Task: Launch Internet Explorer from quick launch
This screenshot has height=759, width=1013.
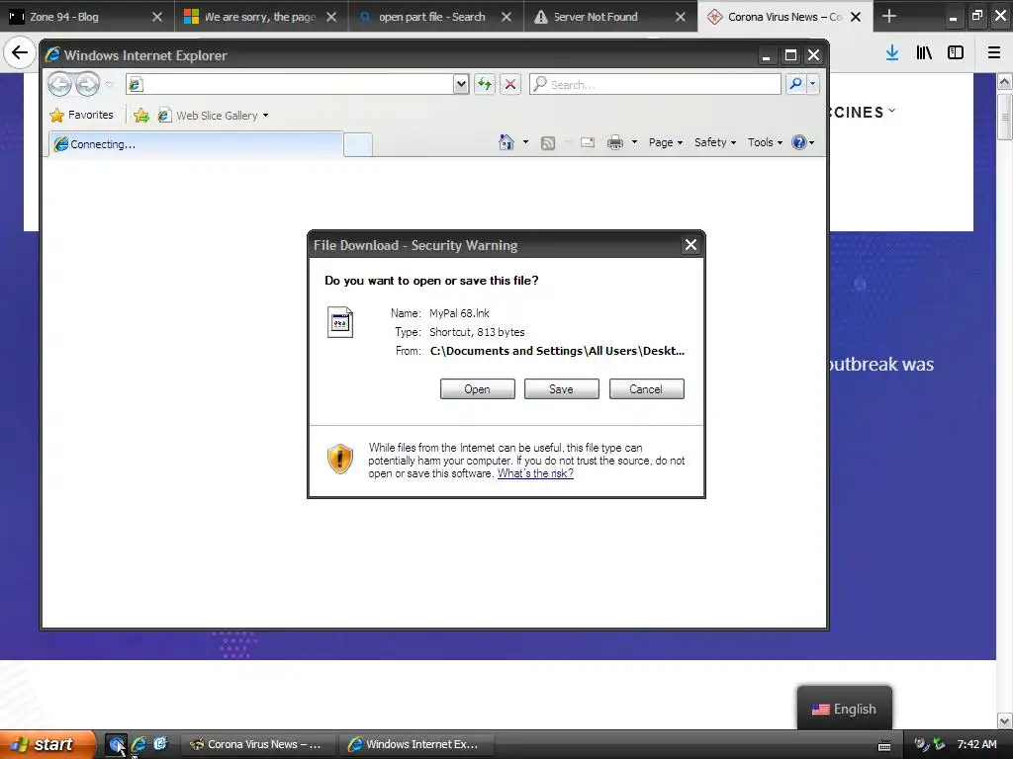Action: click(138, 744)
